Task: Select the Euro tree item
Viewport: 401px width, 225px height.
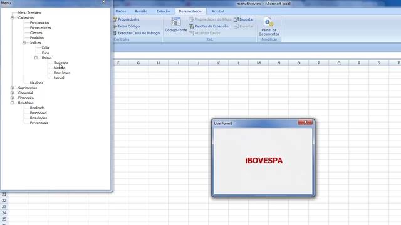Action: (x=45, y=52)
